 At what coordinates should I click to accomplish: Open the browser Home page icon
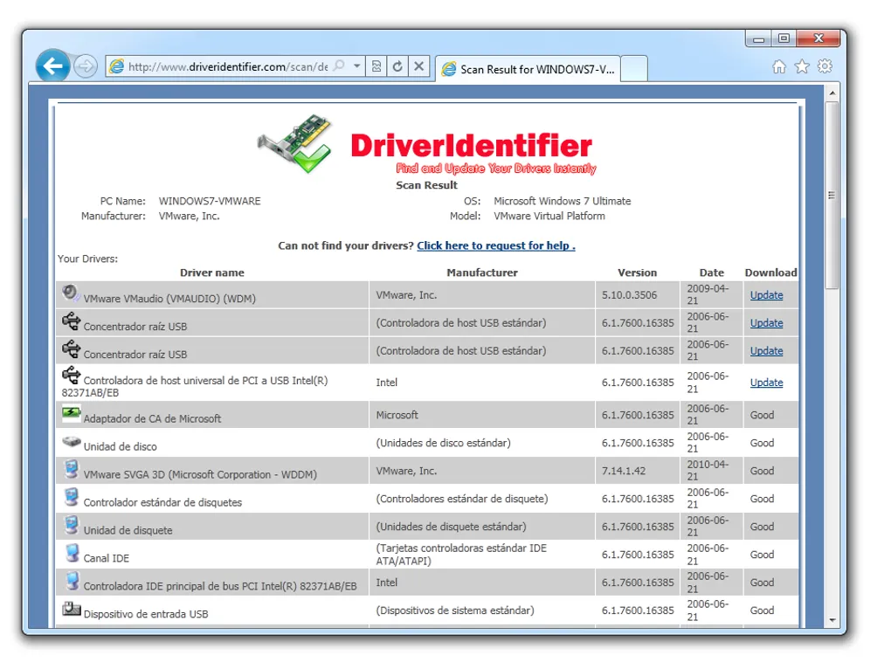tap(779, 67)
